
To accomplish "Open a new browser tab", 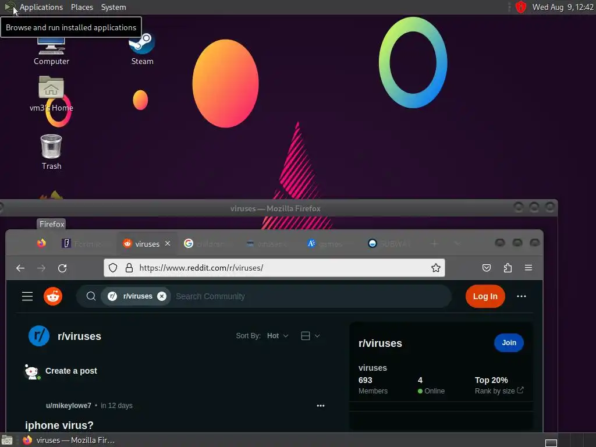I will click(x=434, y=244).
